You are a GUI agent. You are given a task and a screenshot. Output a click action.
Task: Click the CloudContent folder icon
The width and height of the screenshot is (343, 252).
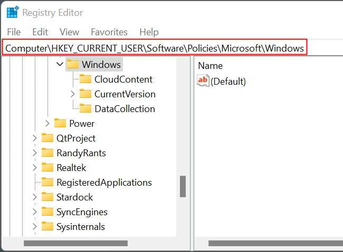click(85, 79)
